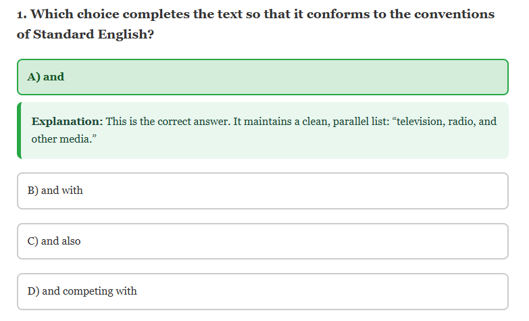Click the bold "Explanation:" label

67,122
